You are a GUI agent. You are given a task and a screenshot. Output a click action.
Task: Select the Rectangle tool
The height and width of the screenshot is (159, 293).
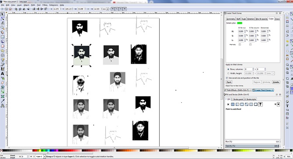[3, 37]
